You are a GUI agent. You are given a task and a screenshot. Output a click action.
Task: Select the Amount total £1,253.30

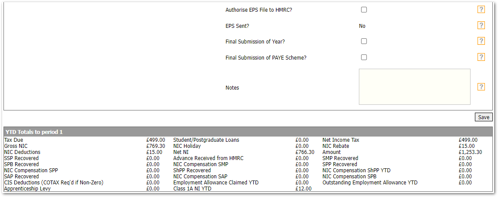(x=471, y=152)
